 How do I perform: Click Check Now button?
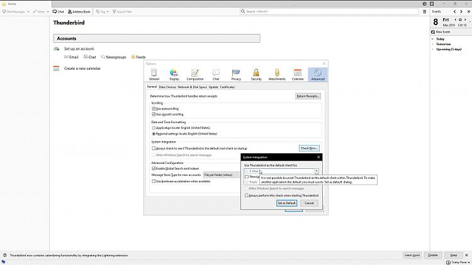[309, 148]
